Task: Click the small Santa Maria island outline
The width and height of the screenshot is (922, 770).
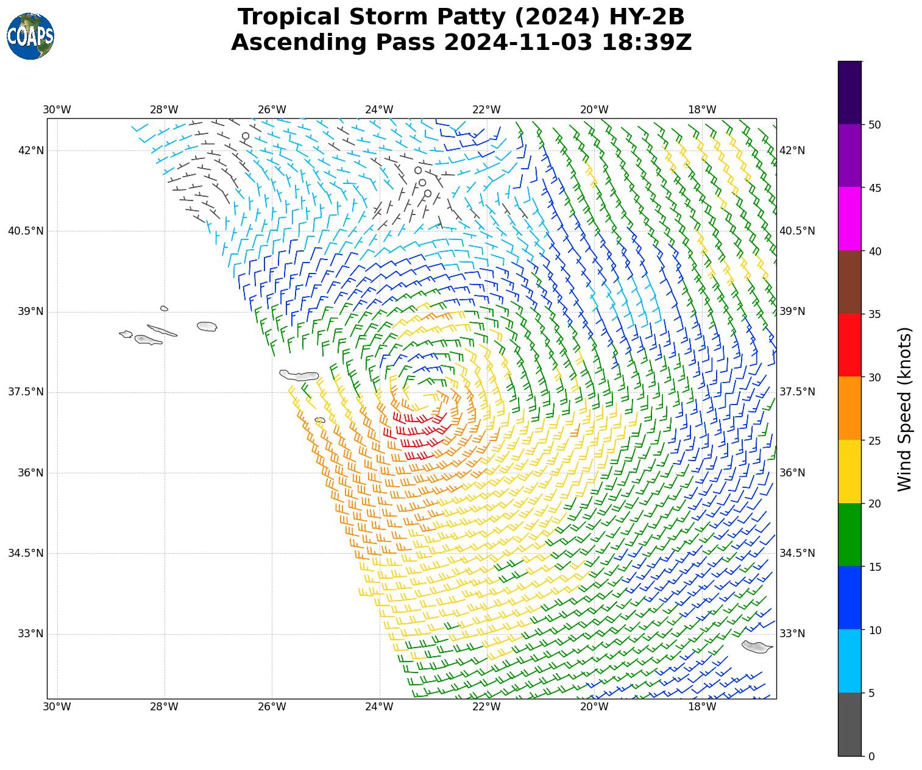Action: (x=320, y=420)
